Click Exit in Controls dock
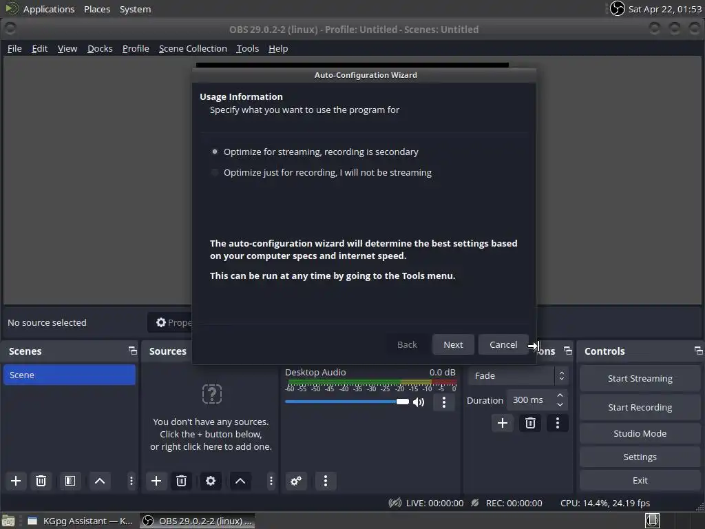 click(640, 480)
